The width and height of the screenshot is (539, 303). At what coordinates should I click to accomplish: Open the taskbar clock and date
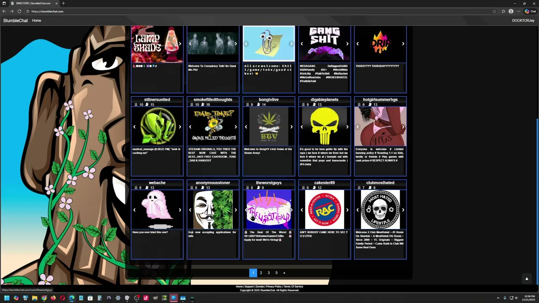[x=529, y=298]
